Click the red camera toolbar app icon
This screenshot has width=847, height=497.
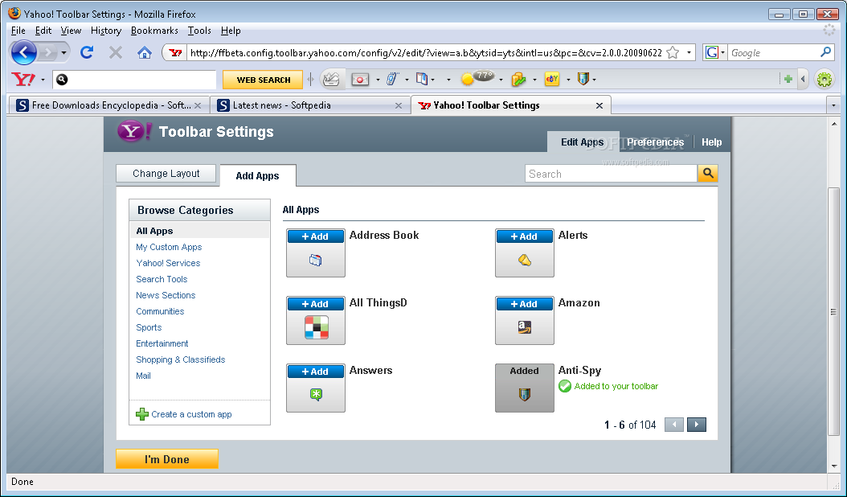pos(360,80)
